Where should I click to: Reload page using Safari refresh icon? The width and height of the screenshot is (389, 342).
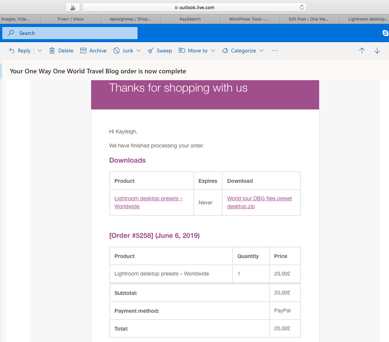[302, 7]
